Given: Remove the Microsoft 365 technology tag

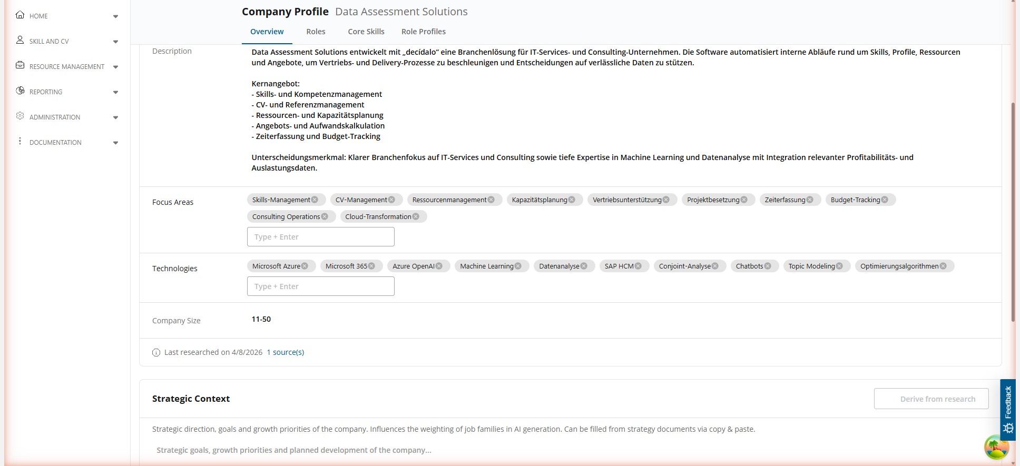Looking at the screenshot, I should 371,266.
